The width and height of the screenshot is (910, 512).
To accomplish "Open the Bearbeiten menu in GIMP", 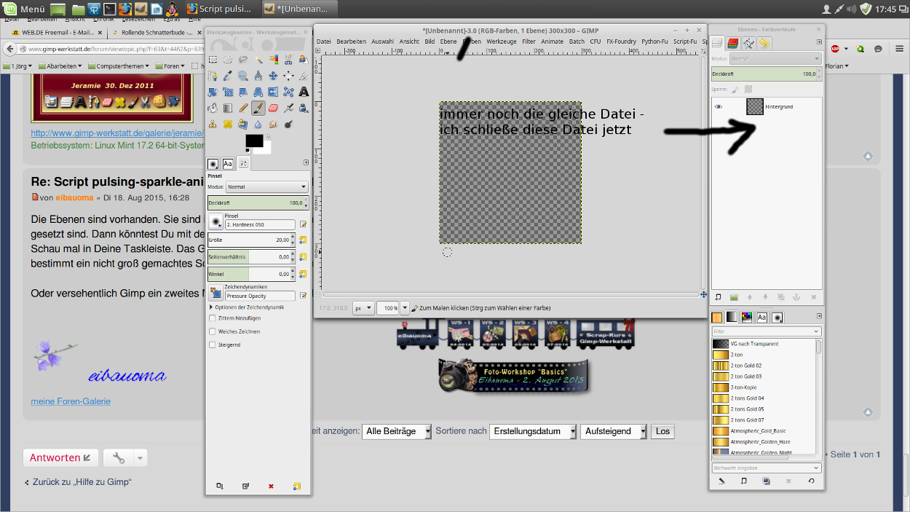I will pos(351,42).
